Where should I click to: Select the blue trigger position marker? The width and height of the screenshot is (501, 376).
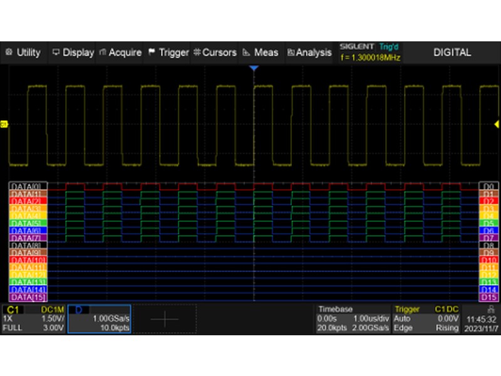254,68
